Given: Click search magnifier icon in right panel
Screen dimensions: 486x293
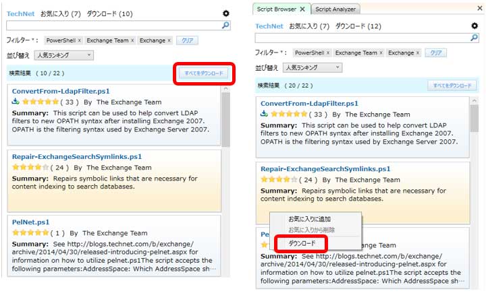Looking at the screenshot, I should (475, 38).
